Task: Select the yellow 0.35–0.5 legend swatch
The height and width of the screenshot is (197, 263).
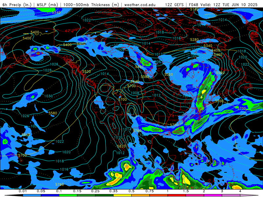Action: click(x=122, y=195)
